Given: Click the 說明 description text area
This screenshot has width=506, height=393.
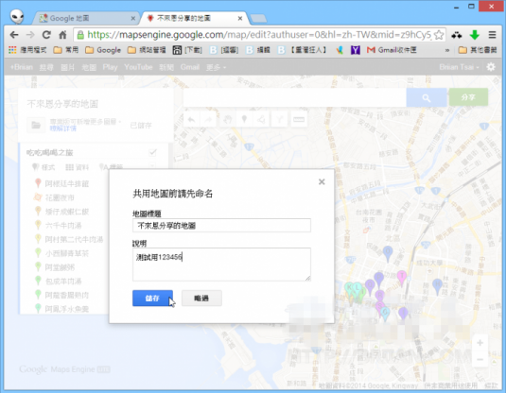Looking at the screenshot, I should 221,265.
